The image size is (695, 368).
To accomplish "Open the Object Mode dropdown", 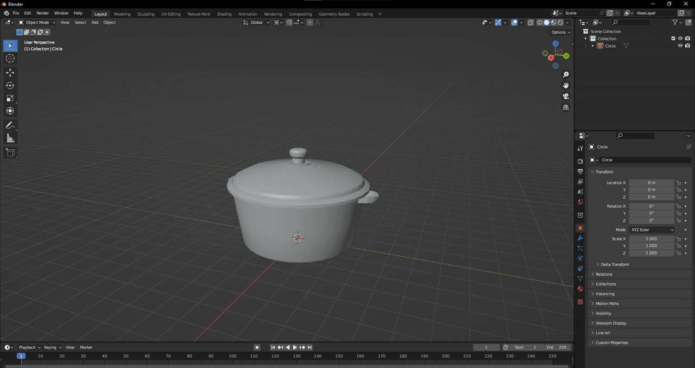I will click(37, 22).
